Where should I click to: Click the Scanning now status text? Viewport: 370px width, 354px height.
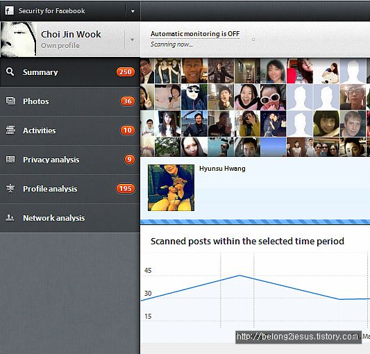[x=171, y=44]
